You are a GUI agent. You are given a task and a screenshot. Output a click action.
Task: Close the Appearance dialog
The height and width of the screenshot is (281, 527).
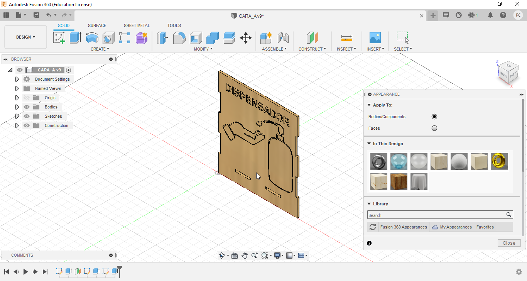click(x=509, y=243)
